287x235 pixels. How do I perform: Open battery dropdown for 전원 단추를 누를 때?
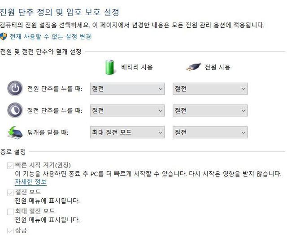pyautogui.click(x=128, y=89)
